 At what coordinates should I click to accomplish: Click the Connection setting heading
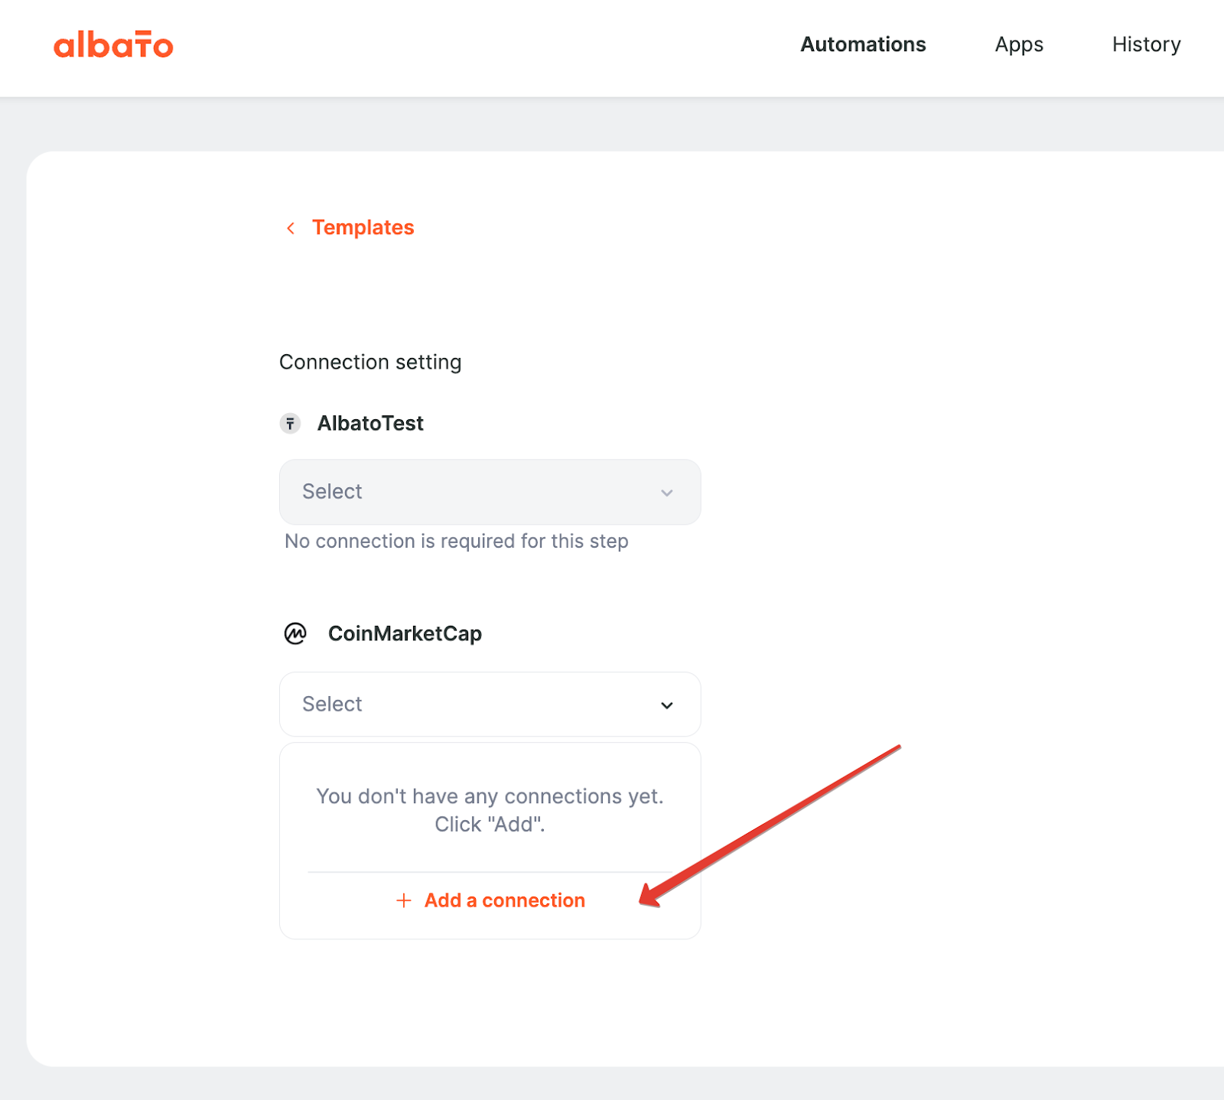click(370, 362)
